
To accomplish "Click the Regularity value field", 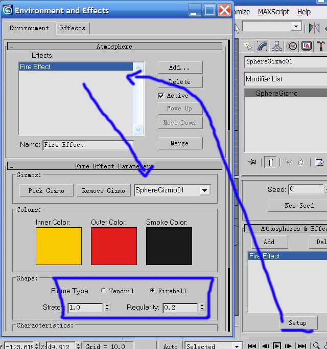I will (180, 308).
